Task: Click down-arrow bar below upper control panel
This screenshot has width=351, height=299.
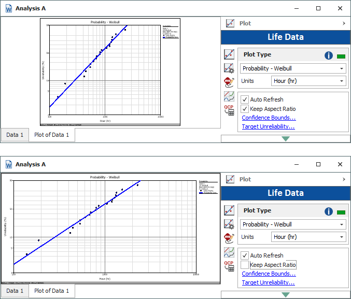Action: coord(285,138)
